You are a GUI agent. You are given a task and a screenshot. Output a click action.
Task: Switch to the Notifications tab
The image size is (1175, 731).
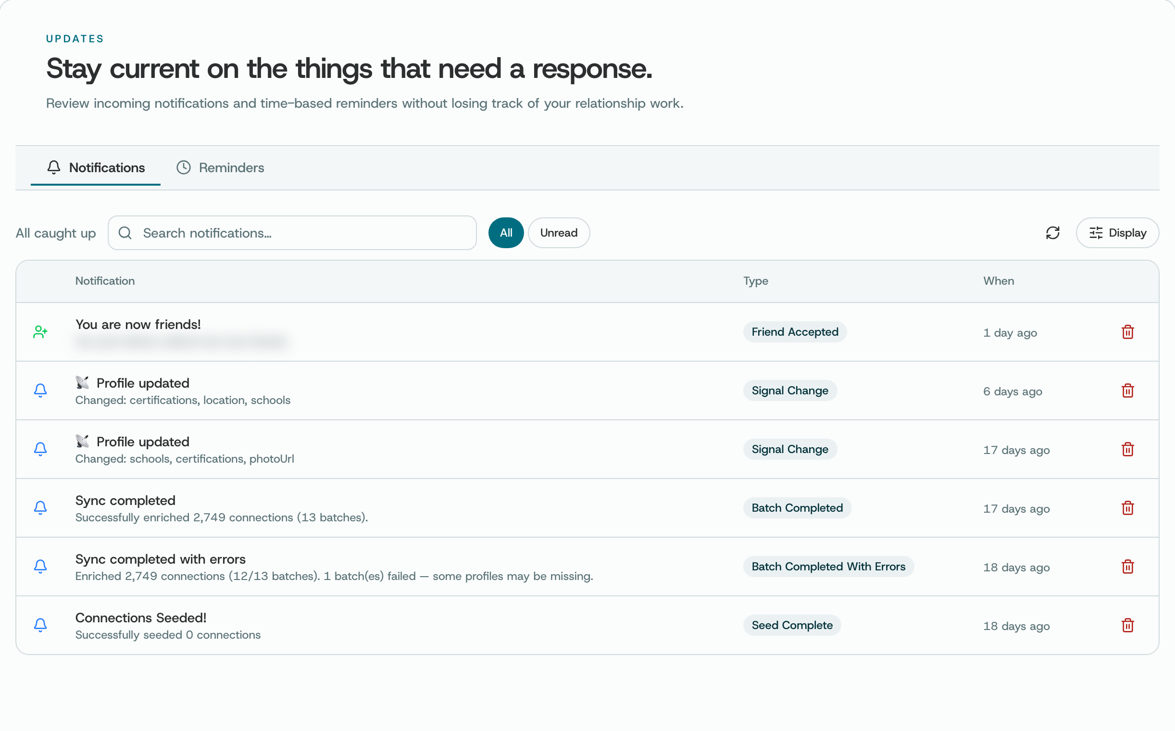96,168
